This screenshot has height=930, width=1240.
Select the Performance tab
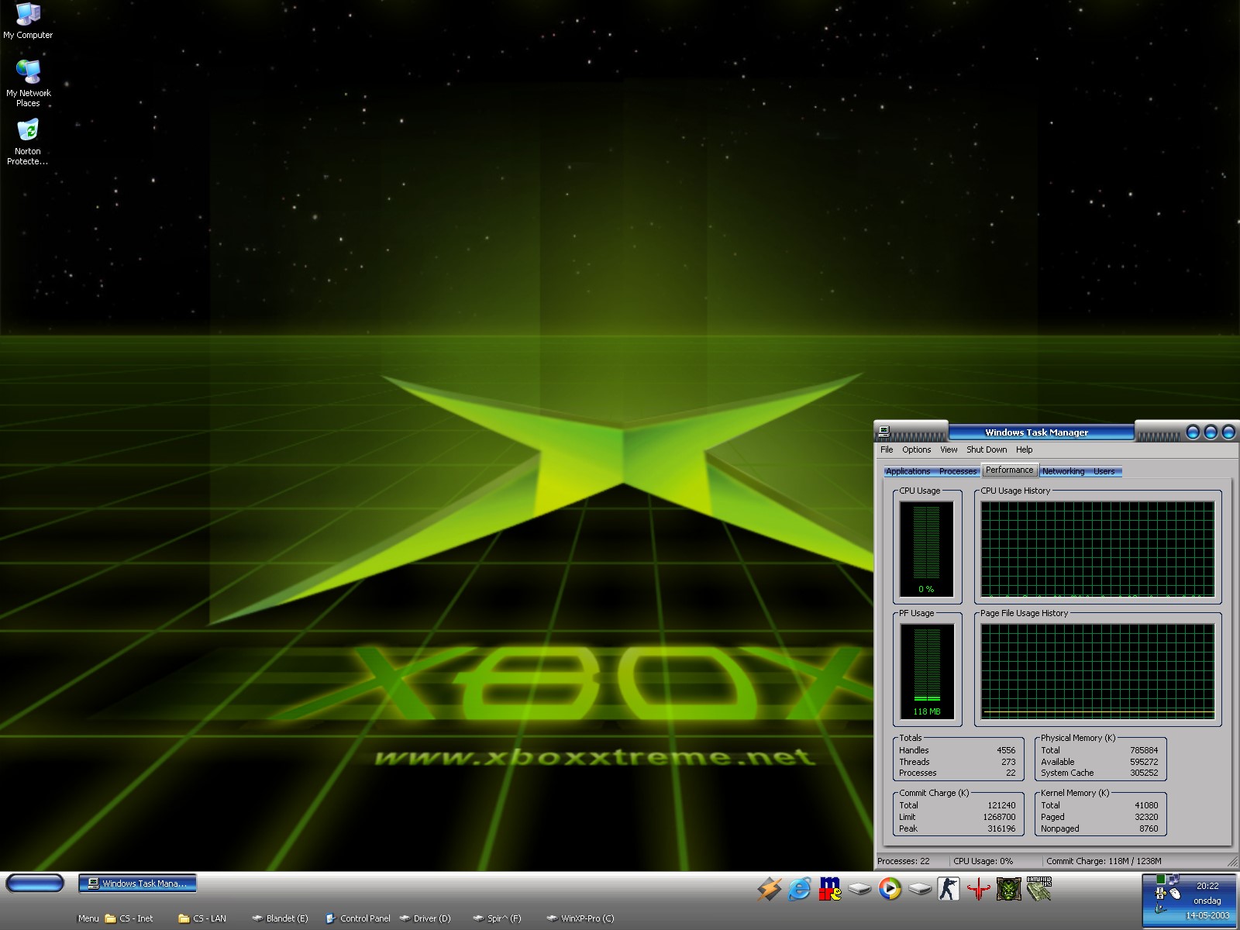pyautogui.click(x=1009, y=470)
